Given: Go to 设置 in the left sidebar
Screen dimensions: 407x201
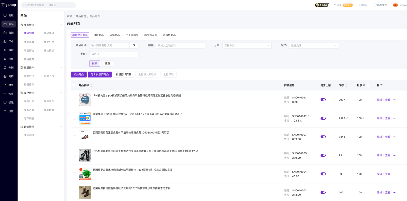Looking at the screenshot, I should [9, 111].
